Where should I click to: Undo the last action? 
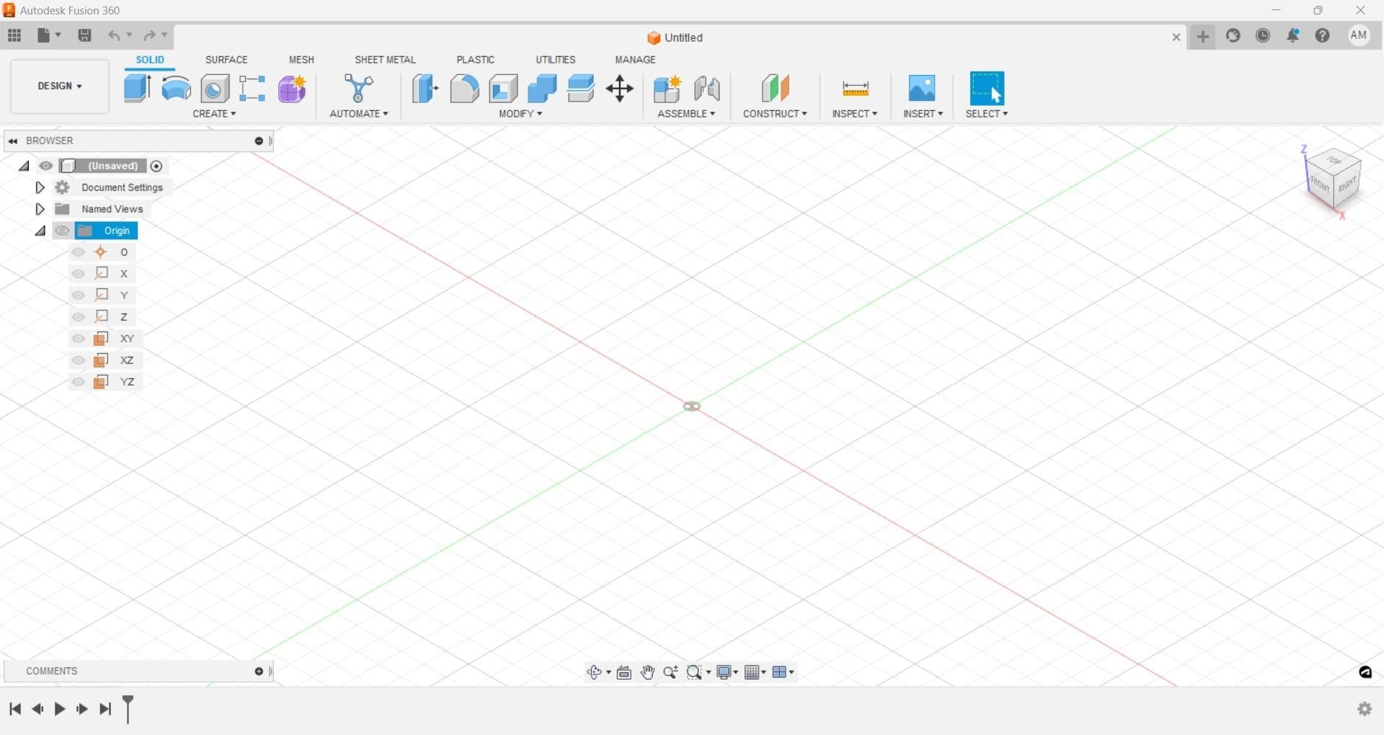point(115,35)
